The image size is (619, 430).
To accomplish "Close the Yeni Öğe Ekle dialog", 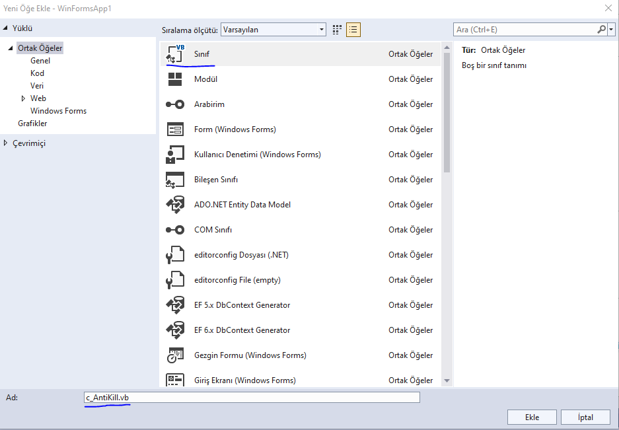I will pos(608,8).
